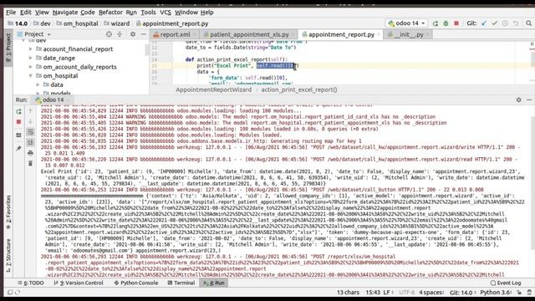
Task: Open Git: 14.0 branch popup
Action: tap(462, 292)
